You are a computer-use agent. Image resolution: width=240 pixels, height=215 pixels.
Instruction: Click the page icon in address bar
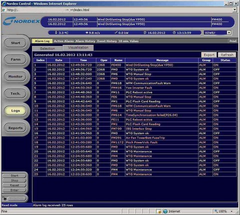[x=4, y=10]
